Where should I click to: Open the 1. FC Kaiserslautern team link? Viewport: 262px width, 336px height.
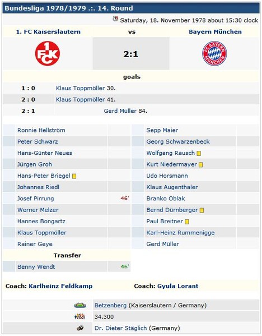pos(48,32)
